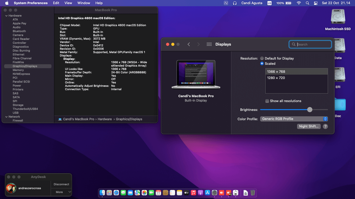Expand the More dropdown in AnyDesk

[61, 192]
